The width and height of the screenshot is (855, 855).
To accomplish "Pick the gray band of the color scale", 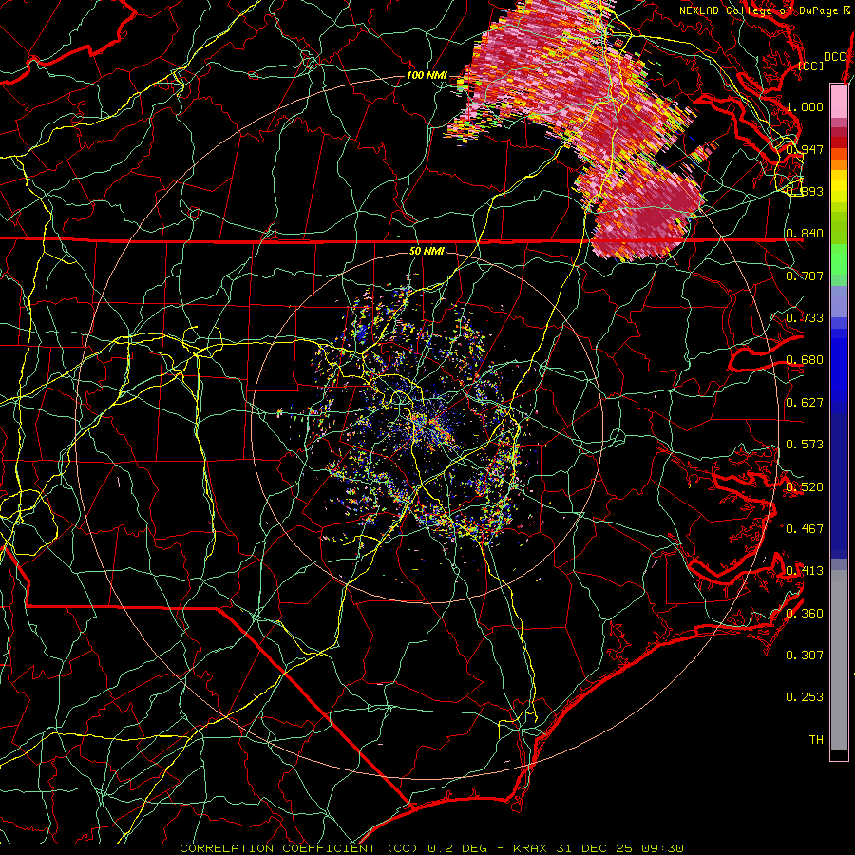I will point(839,660).
